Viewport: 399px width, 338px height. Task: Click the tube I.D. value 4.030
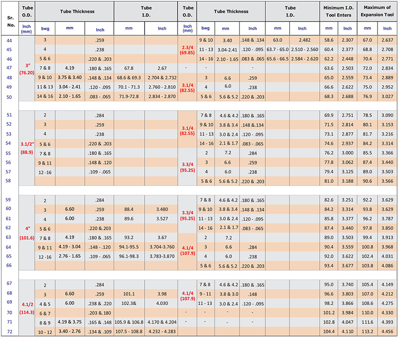click(162, 304)
